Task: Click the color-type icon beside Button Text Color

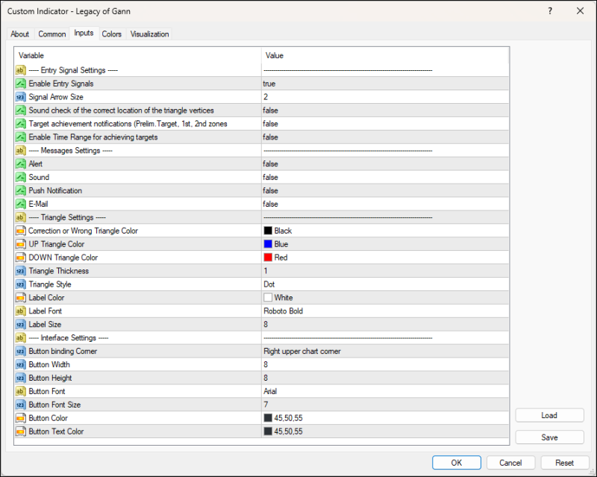Action: click(21, 431)
